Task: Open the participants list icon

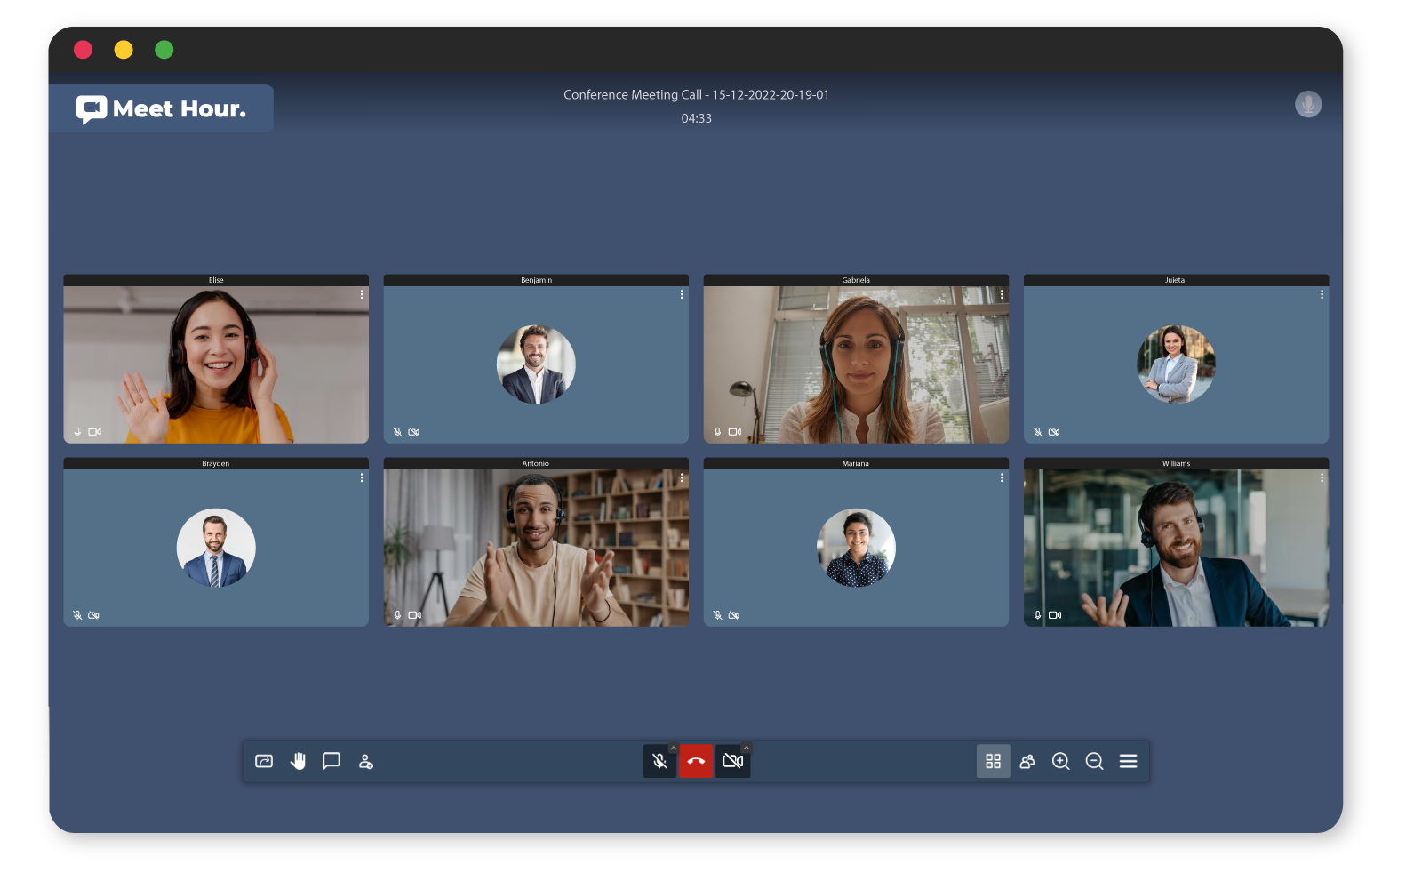Action: coord(1027,761)
